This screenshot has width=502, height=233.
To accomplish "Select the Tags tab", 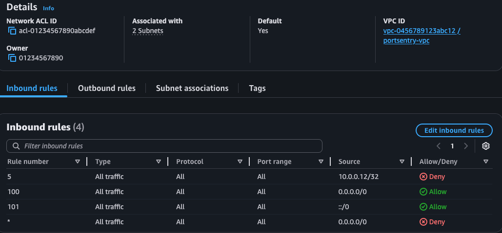I will (257, 88).
